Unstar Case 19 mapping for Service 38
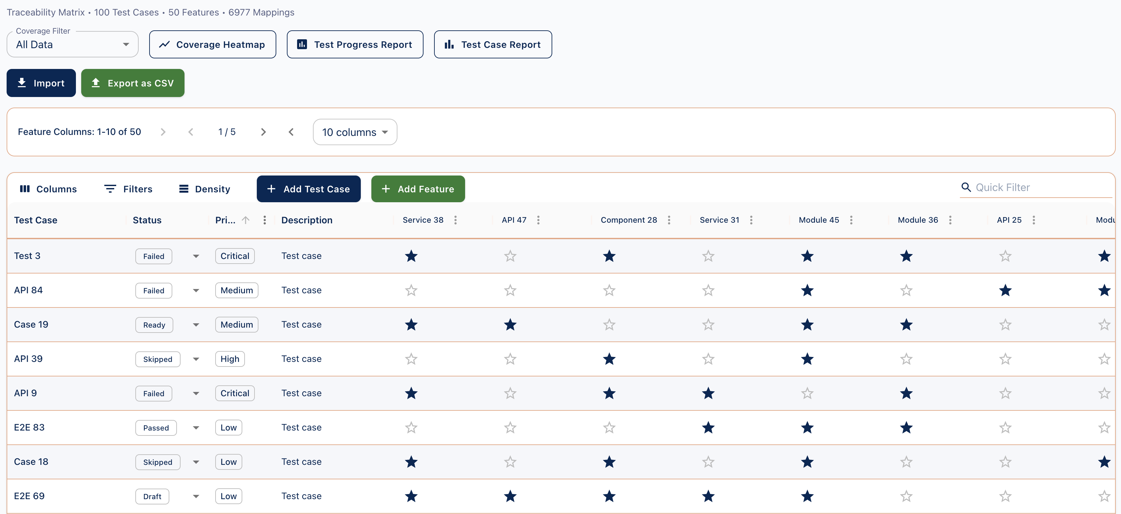The image size is (1121, 514). pyautogui.click(x=411, y=325)
